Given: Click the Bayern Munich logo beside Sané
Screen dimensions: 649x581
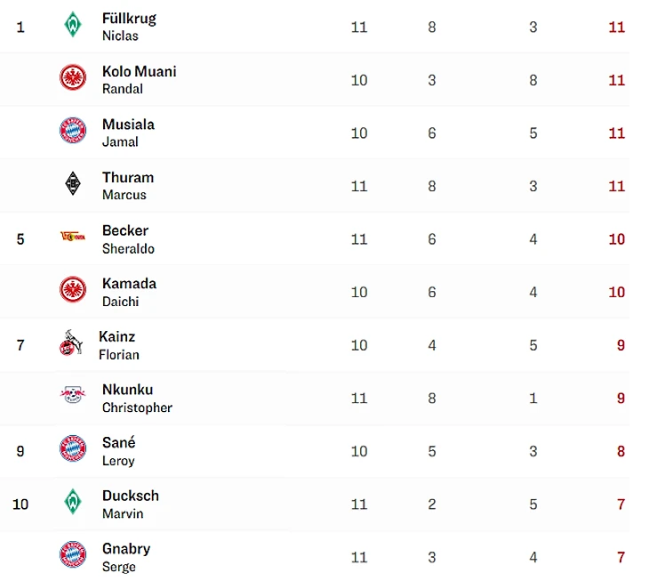Looking at the screenshot, I should pos(72,449).
